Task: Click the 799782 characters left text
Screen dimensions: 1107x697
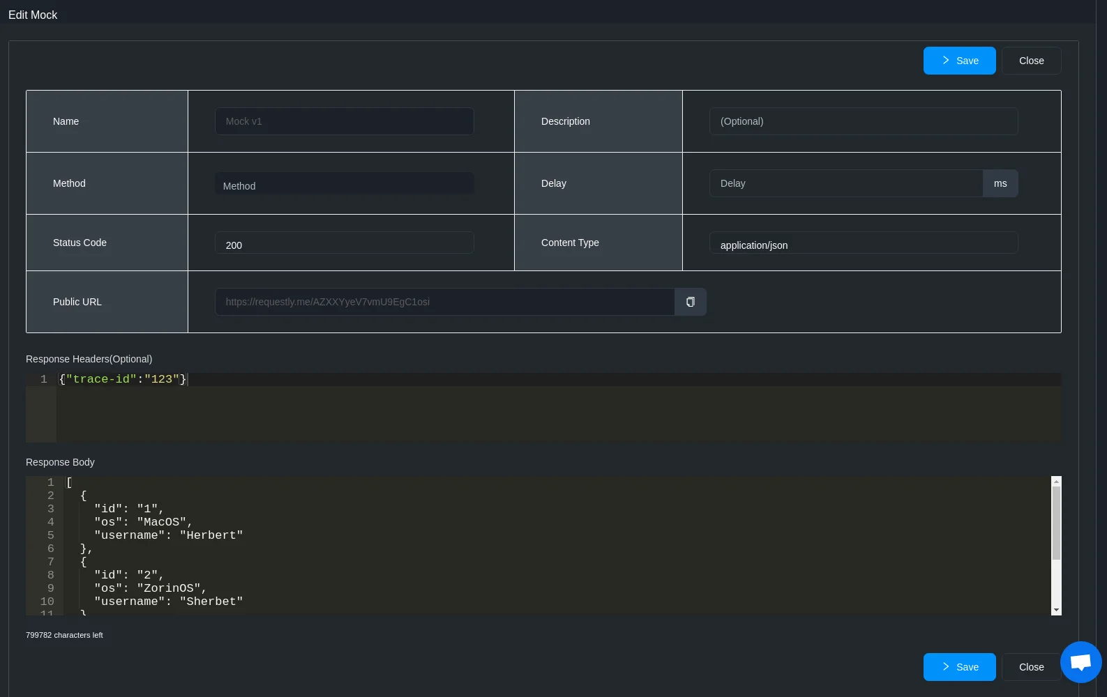Action: [x=64, y=635]
